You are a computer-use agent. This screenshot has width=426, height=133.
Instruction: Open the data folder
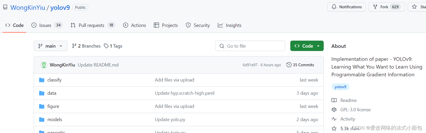pyautogui.click(x=52, y=93)
